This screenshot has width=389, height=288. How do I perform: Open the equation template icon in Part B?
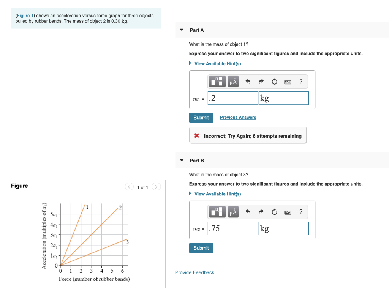point(217,212)
